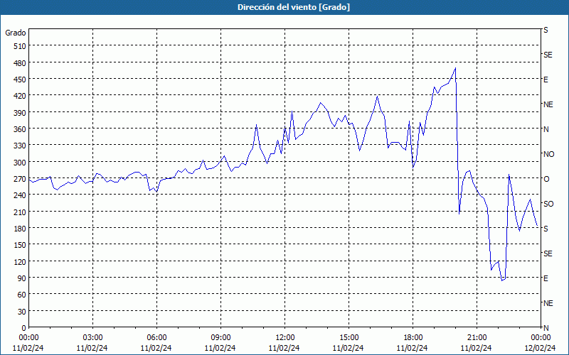Click the 510 value on the left axis
The image size is (569, 355).
pyautogui.click(x=20, y=46)
